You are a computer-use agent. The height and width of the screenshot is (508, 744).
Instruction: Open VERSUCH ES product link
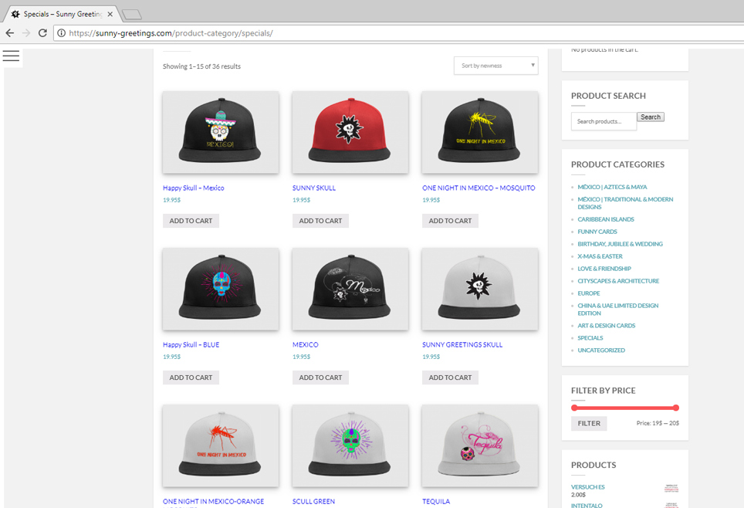(588, 487)
